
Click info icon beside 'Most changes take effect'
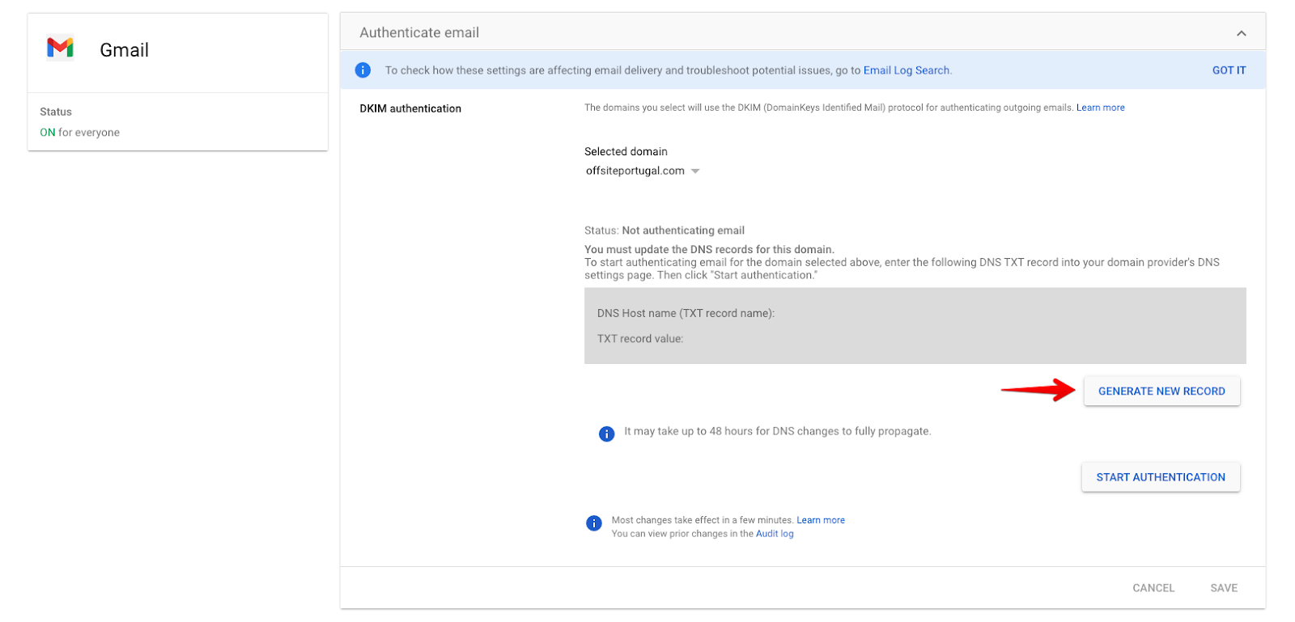594,523
